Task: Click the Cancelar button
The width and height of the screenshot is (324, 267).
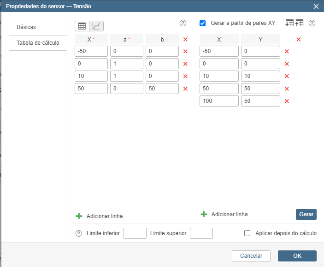Action: tap(251, 256)
